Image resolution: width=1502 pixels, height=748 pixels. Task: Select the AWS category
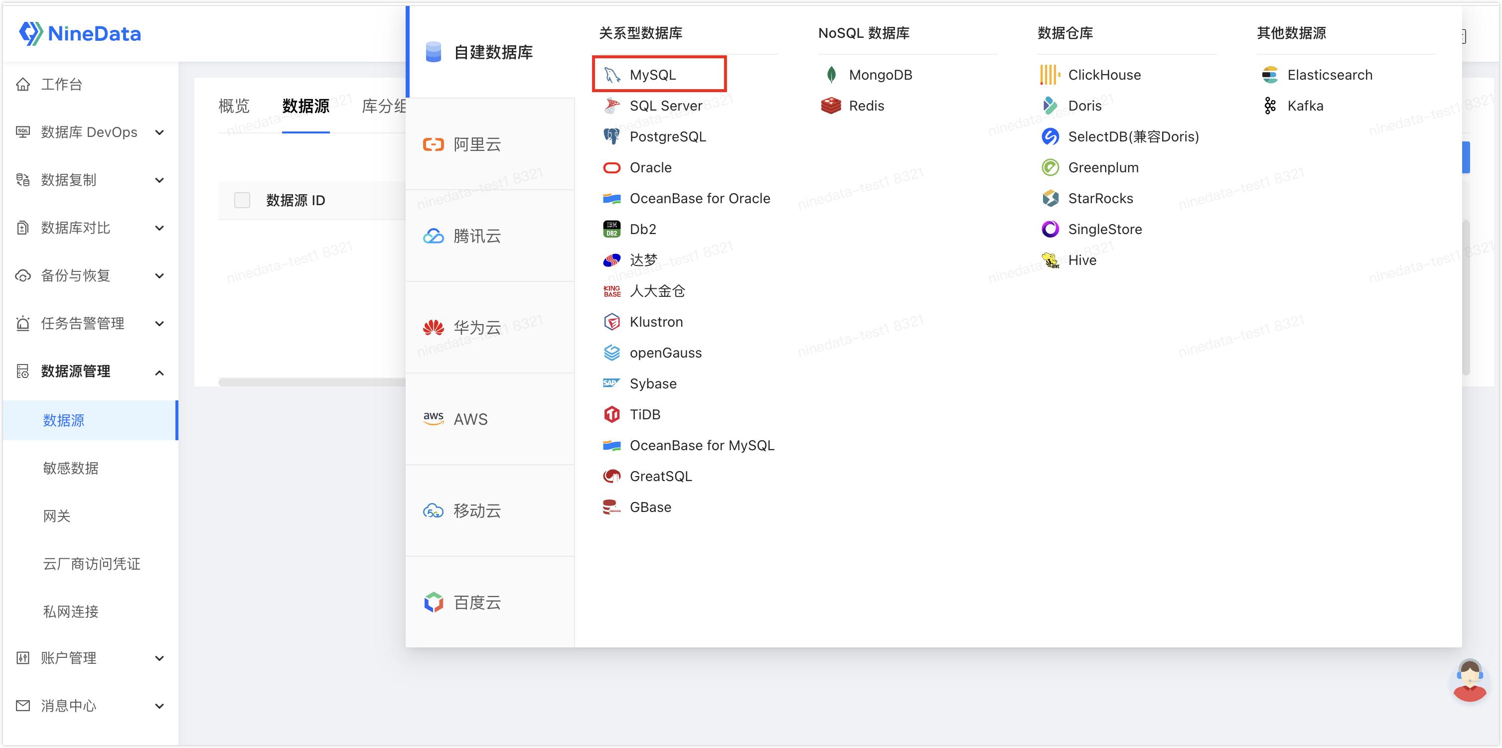(490, 419)
